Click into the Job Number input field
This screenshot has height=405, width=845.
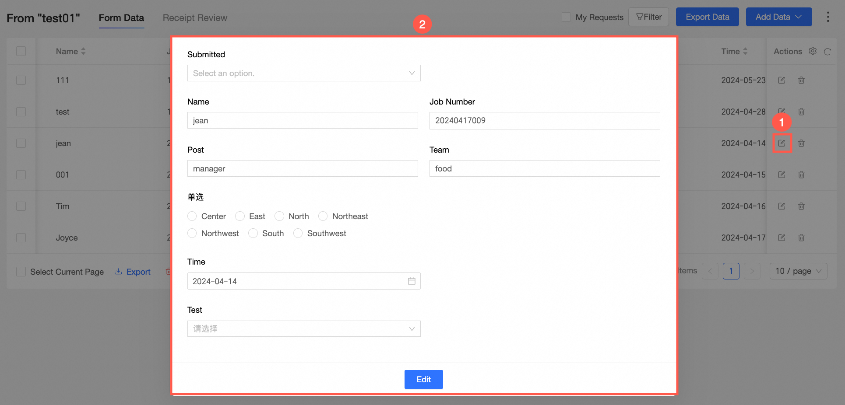[x=545, y=121]
